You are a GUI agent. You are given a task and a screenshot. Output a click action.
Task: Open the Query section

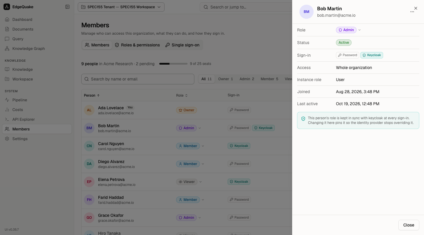tap(37, 39)
